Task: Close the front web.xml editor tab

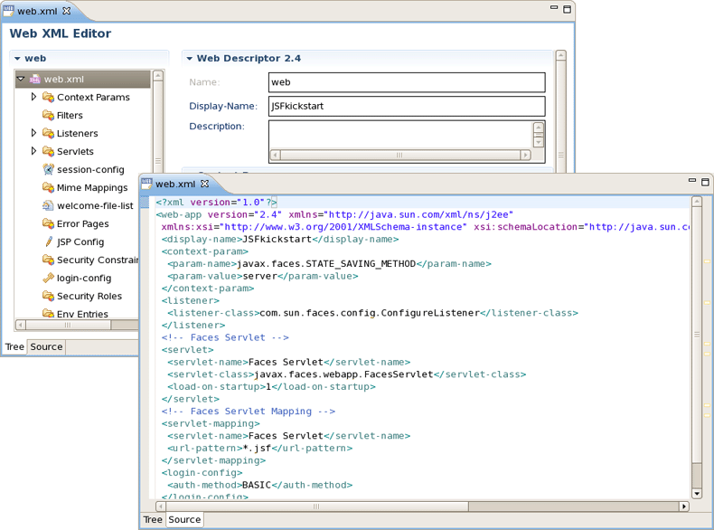Action: click(x=205, y=185)
